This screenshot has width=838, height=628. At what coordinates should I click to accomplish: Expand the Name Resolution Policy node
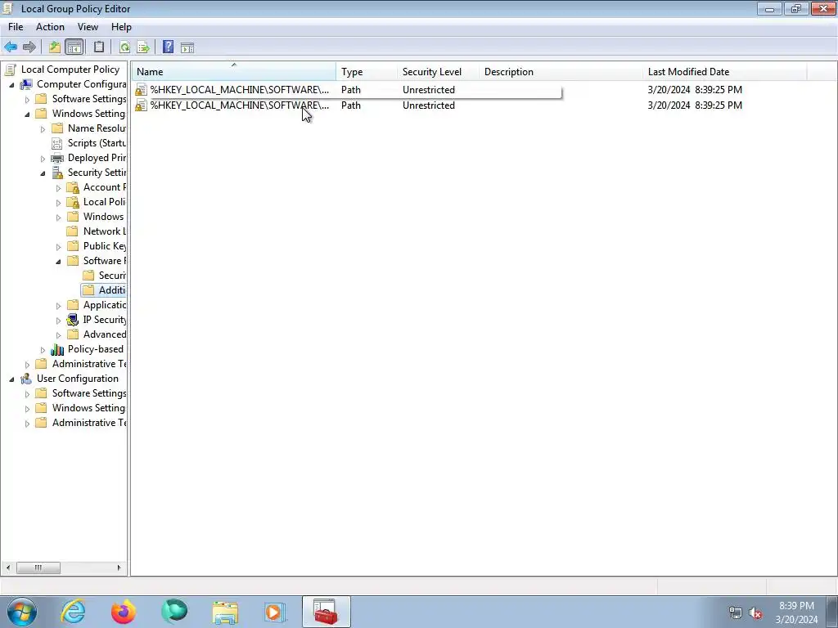[x=43, y=128]
